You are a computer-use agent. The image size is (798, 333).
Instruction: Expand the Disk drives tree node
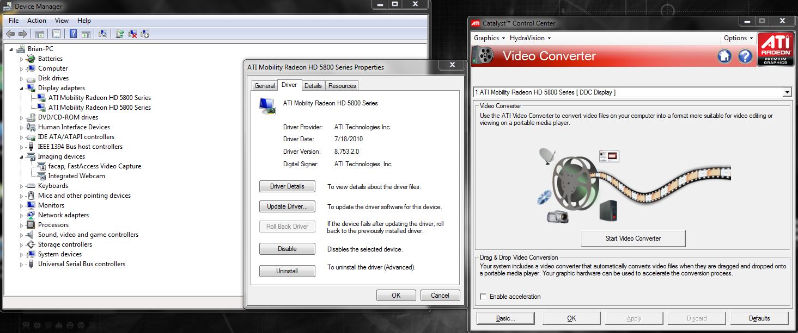[22, 78]
